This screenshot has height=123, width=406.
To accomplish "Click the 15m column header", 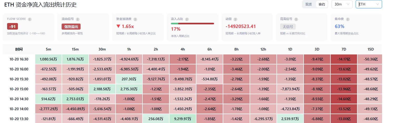I will point(75,49).
